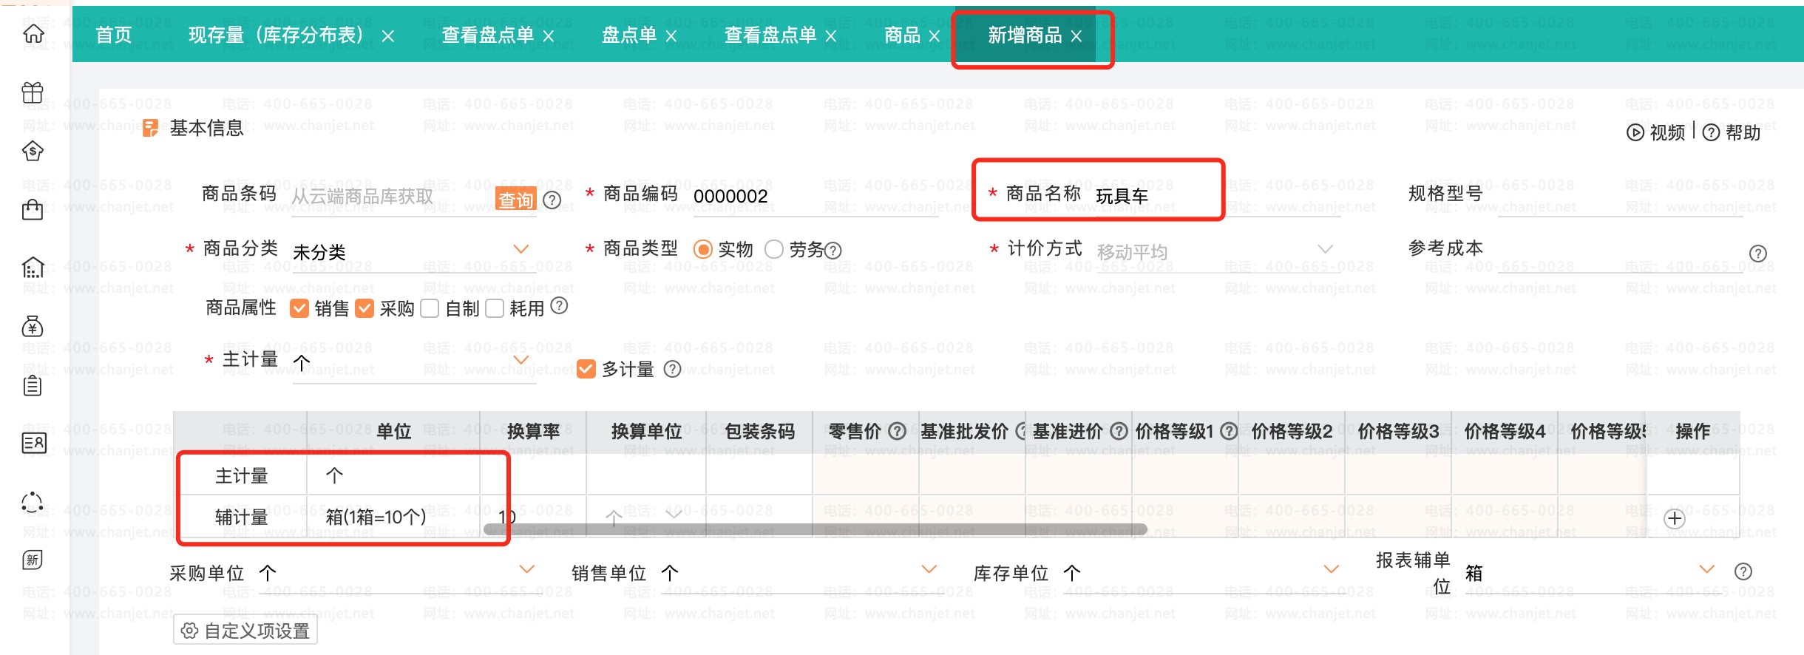Check the 自制 attribute checkbox
The image size is (1804, 655).
click(x=430, y=308)
